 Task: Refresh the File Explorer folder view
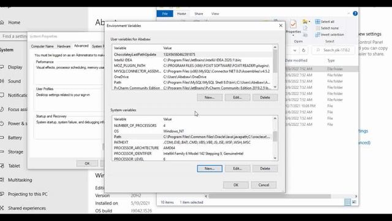304,50
